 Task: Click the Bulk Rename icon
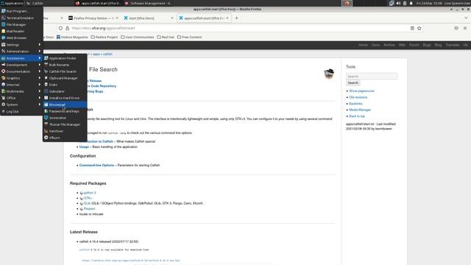(x=46, y=65)
